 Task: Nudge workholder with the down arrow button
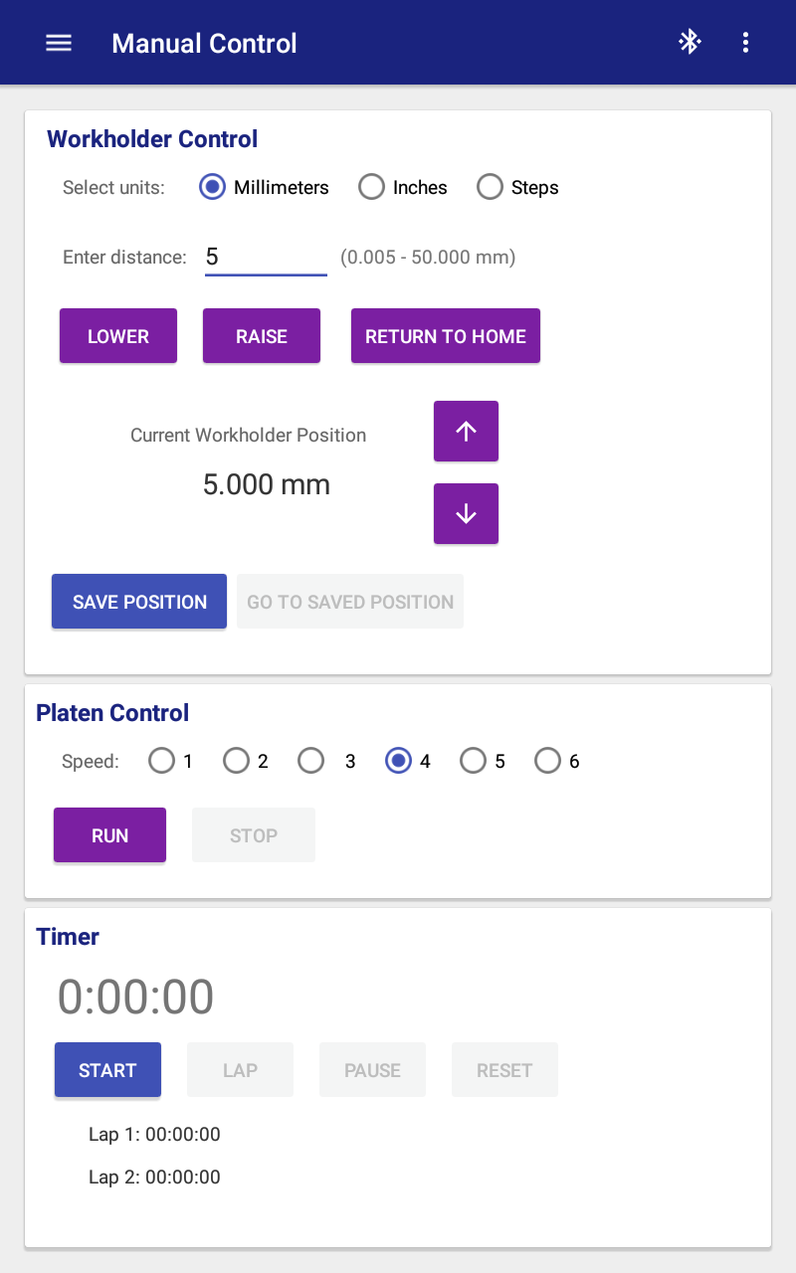[466, 513]
